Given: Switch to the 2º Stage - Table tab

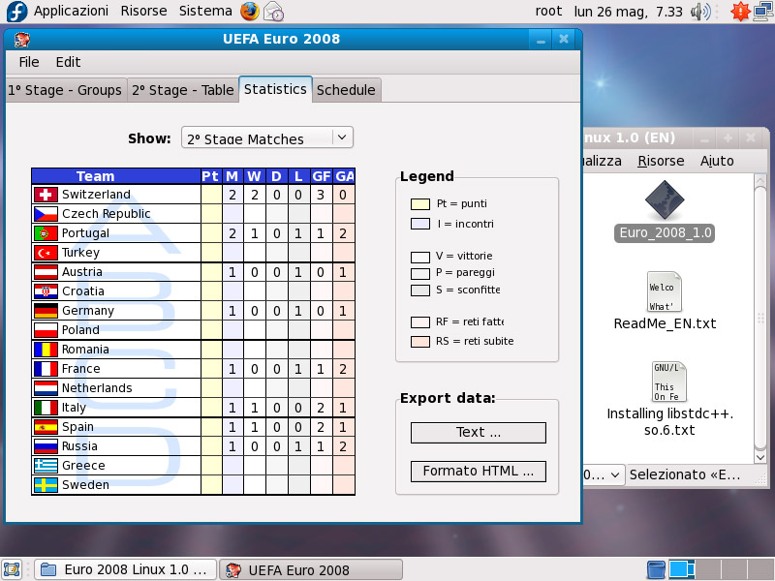Looking at the screenshot, I should pyautogui.click(x=183, y=90).
